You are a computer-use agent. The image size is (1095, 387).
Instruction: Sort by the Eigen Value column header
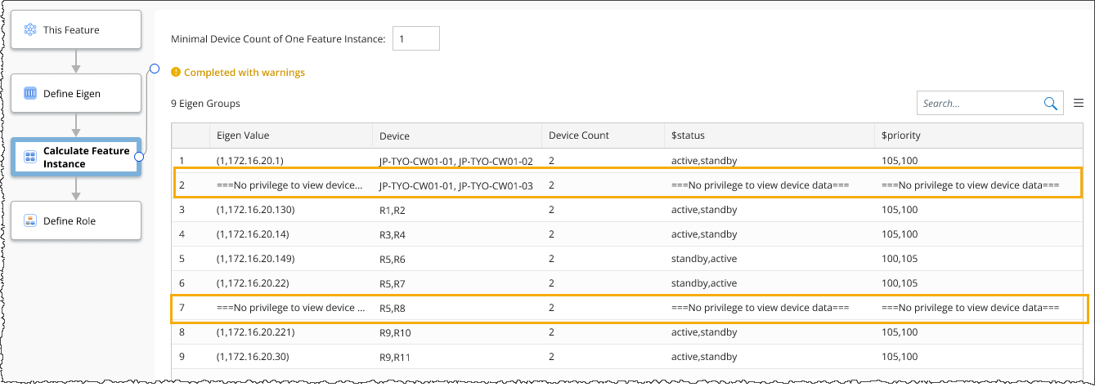click(x=243, y=136)
